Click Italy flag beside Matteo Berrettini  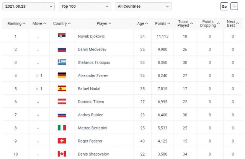point(62,128)
